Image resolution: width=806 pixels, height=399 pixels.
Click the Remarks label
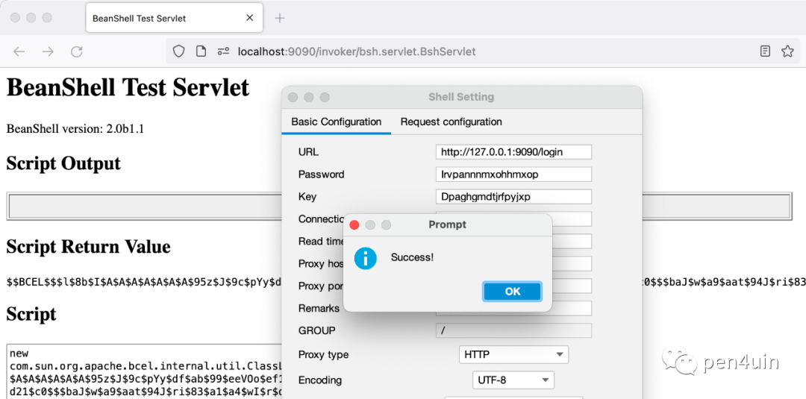tap(319, 308)
